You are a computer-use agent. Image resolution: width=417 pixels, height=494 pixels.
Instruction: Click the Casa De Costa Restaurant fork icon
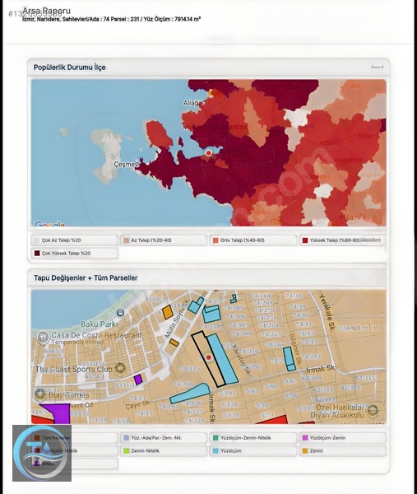[43, 338]
